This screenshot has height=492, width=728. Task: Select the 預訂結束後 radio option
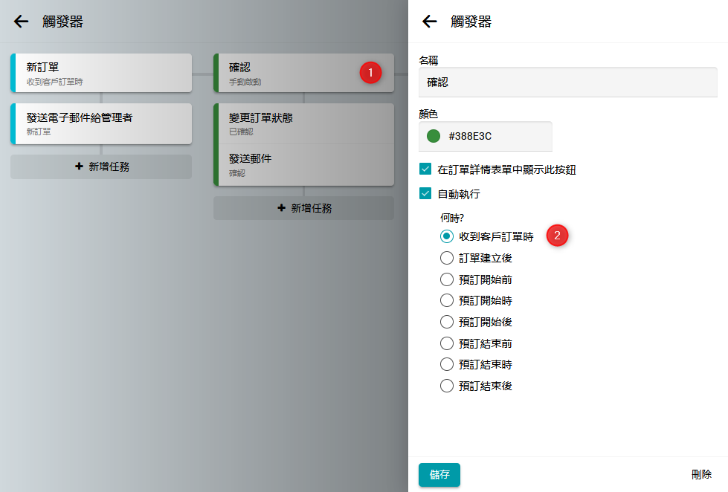pyautogui.click(x=447, y=386)
